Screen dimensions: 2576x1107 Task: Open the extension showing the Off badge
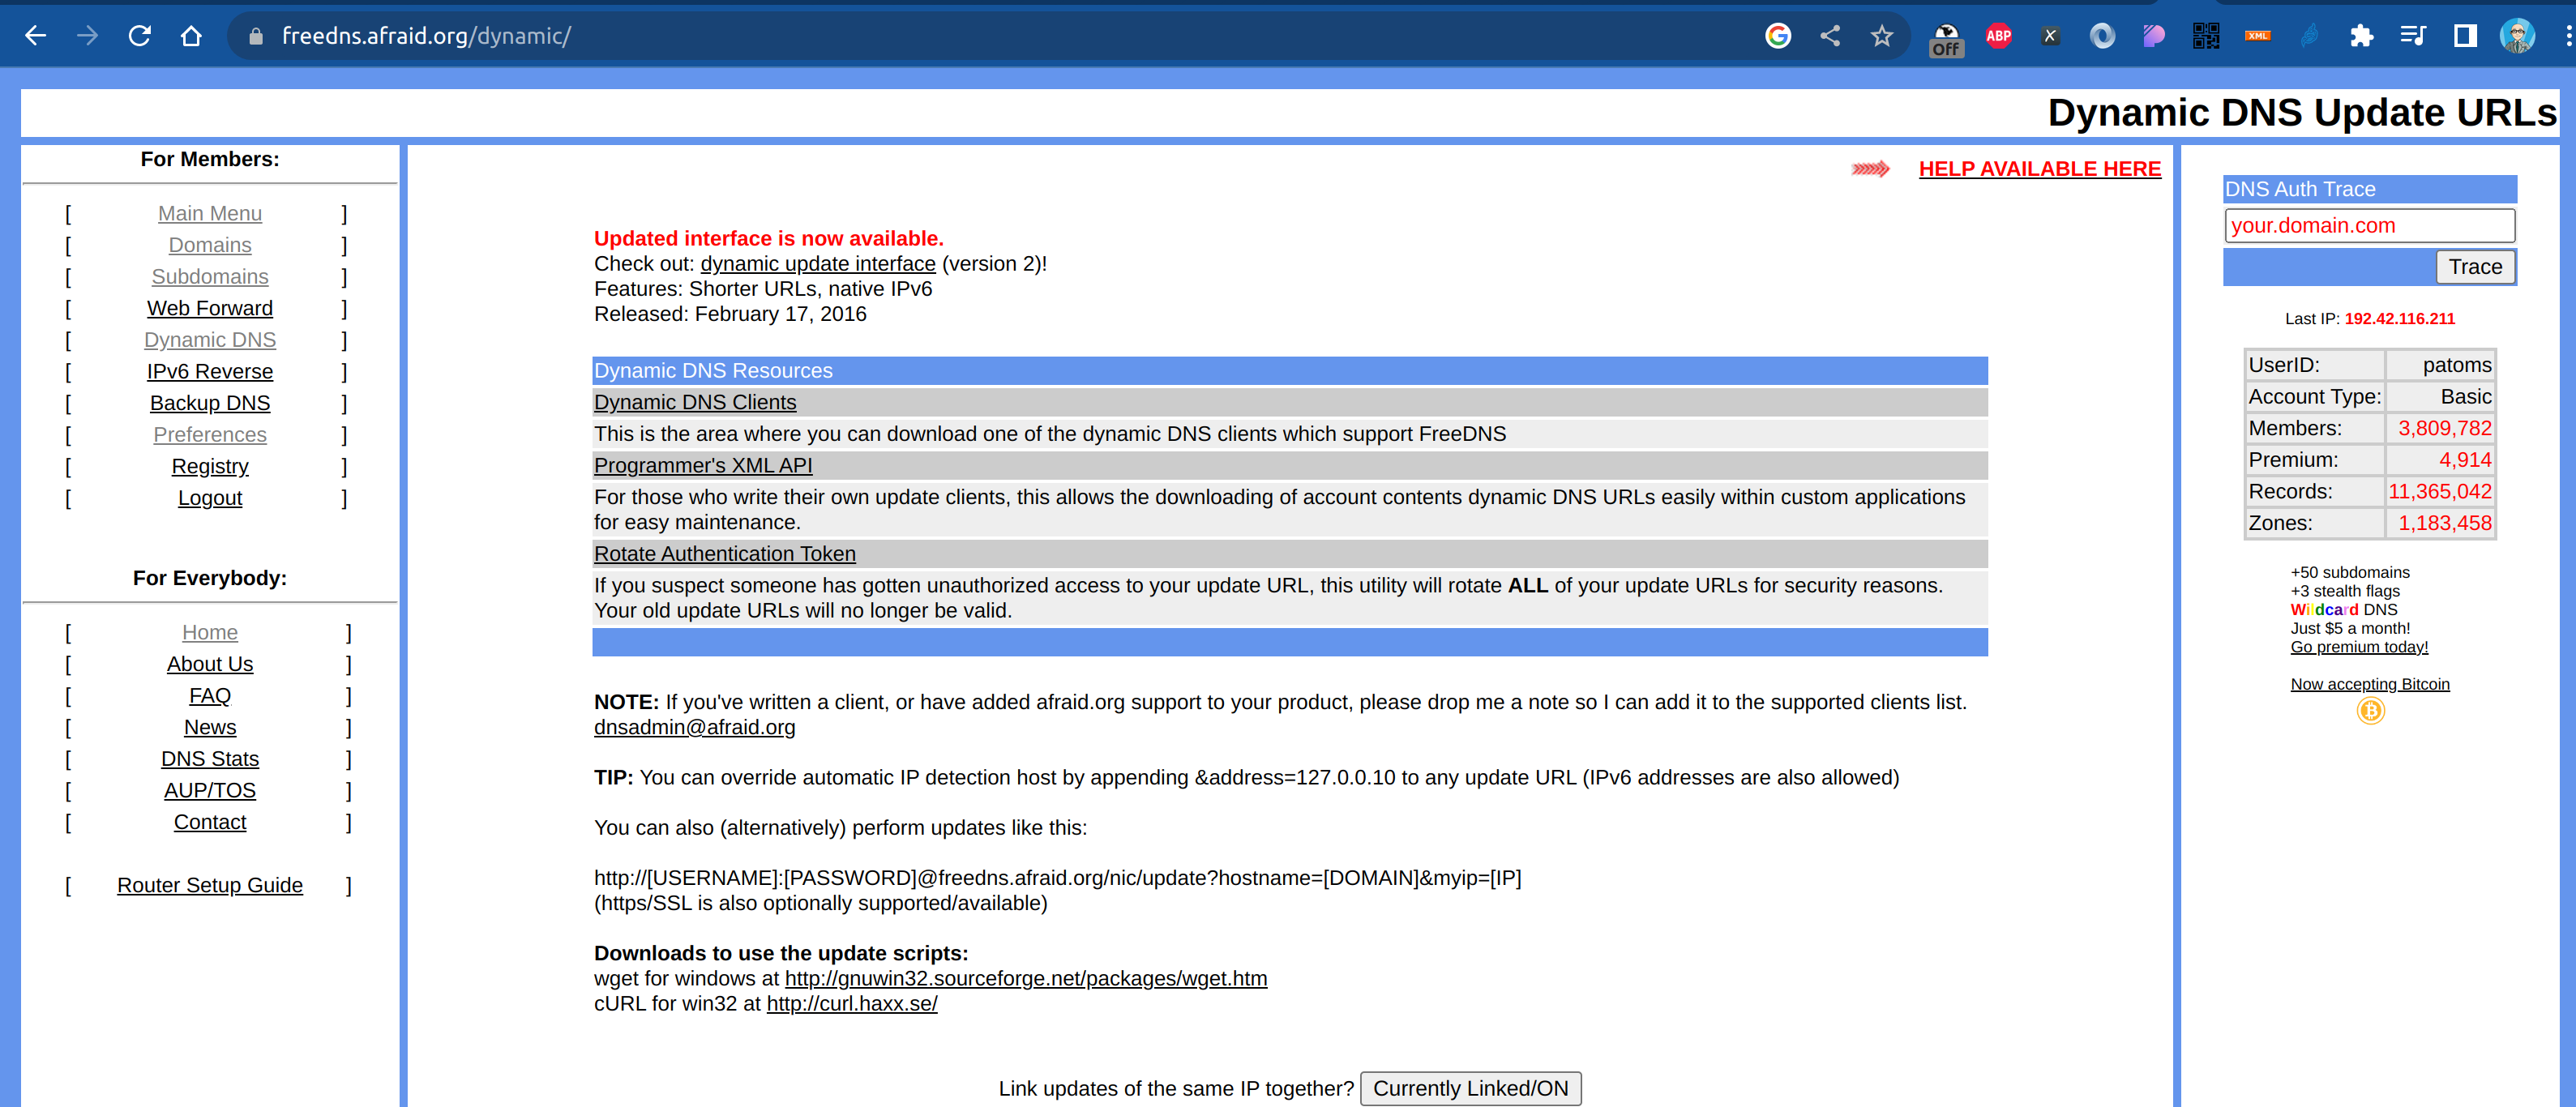coord(1946,38)
